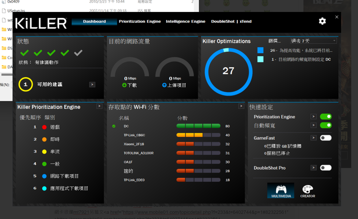Viewport: 358px width, 219px height.
Task: Open the Killer settings gear
Action: (x=322, y=21)
